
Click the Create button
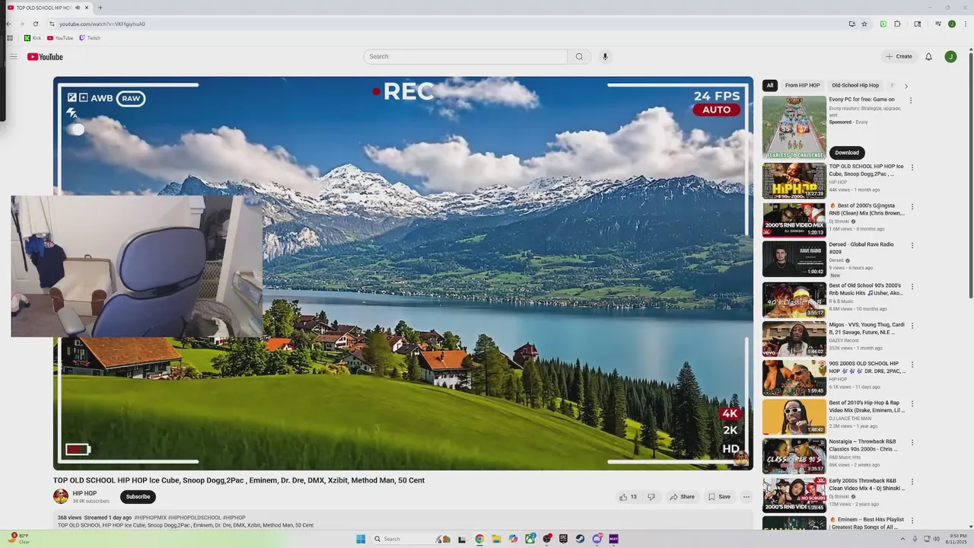pos(899,56)
